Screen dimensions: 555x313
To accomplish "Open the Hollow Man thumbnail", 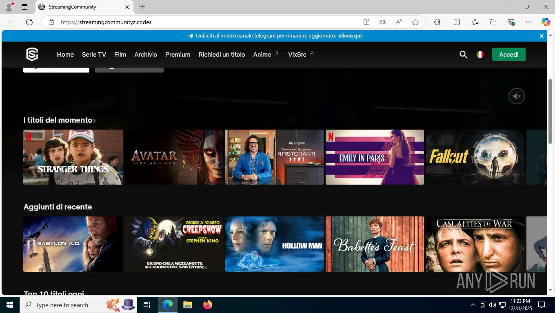I will click(274, 244).
